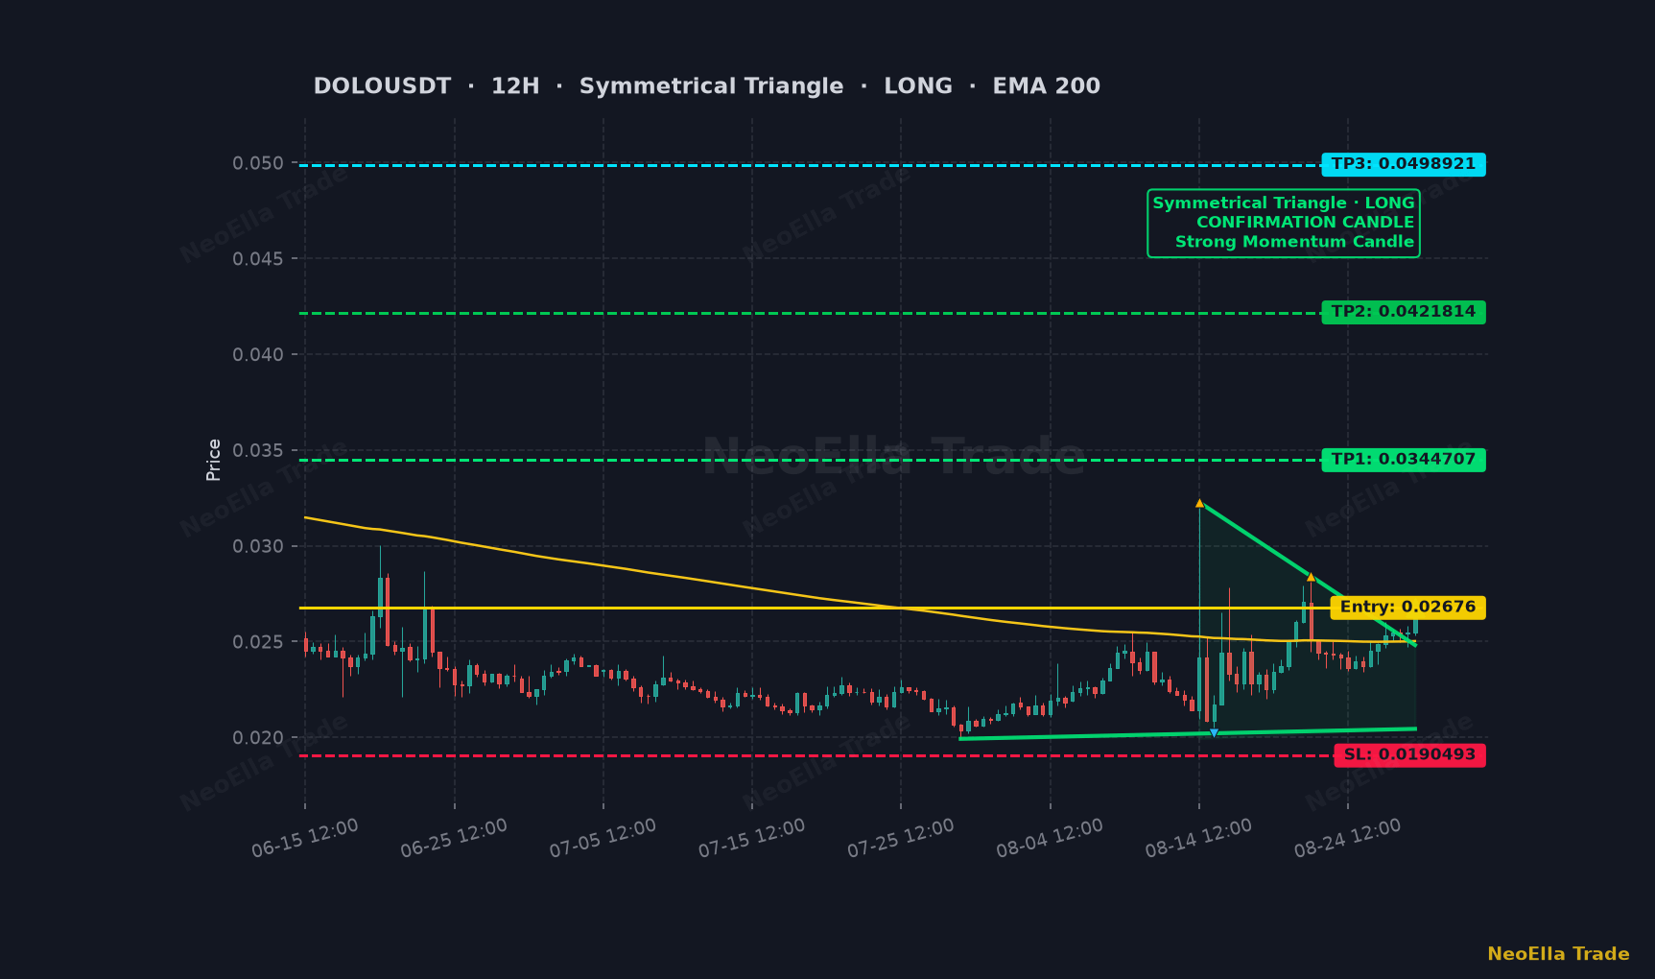Click the 07-15 12:00 date label
The width and height of the screenshot is (1655, 979).
tap(751, 838)
